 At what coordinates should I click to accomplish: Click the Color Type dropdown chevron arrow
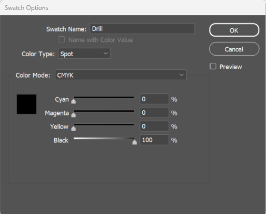click(x=105, y=53)
